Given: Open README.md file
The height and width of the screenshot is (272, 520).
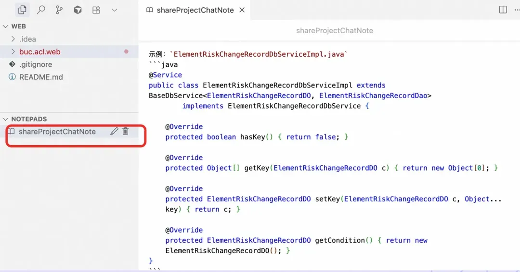Looking at the screenshot, I should point(41,77).
